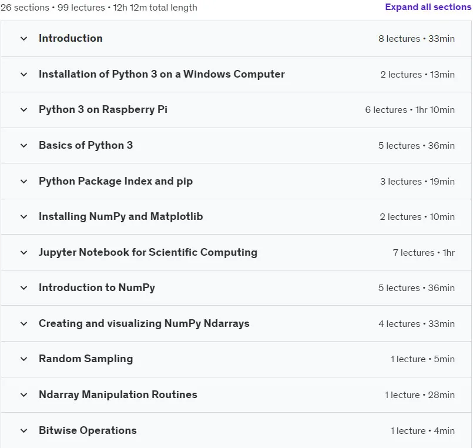Open Installation of Python 3 on a Windows Computer
The image size is (473, 448).
coord(162,74)
